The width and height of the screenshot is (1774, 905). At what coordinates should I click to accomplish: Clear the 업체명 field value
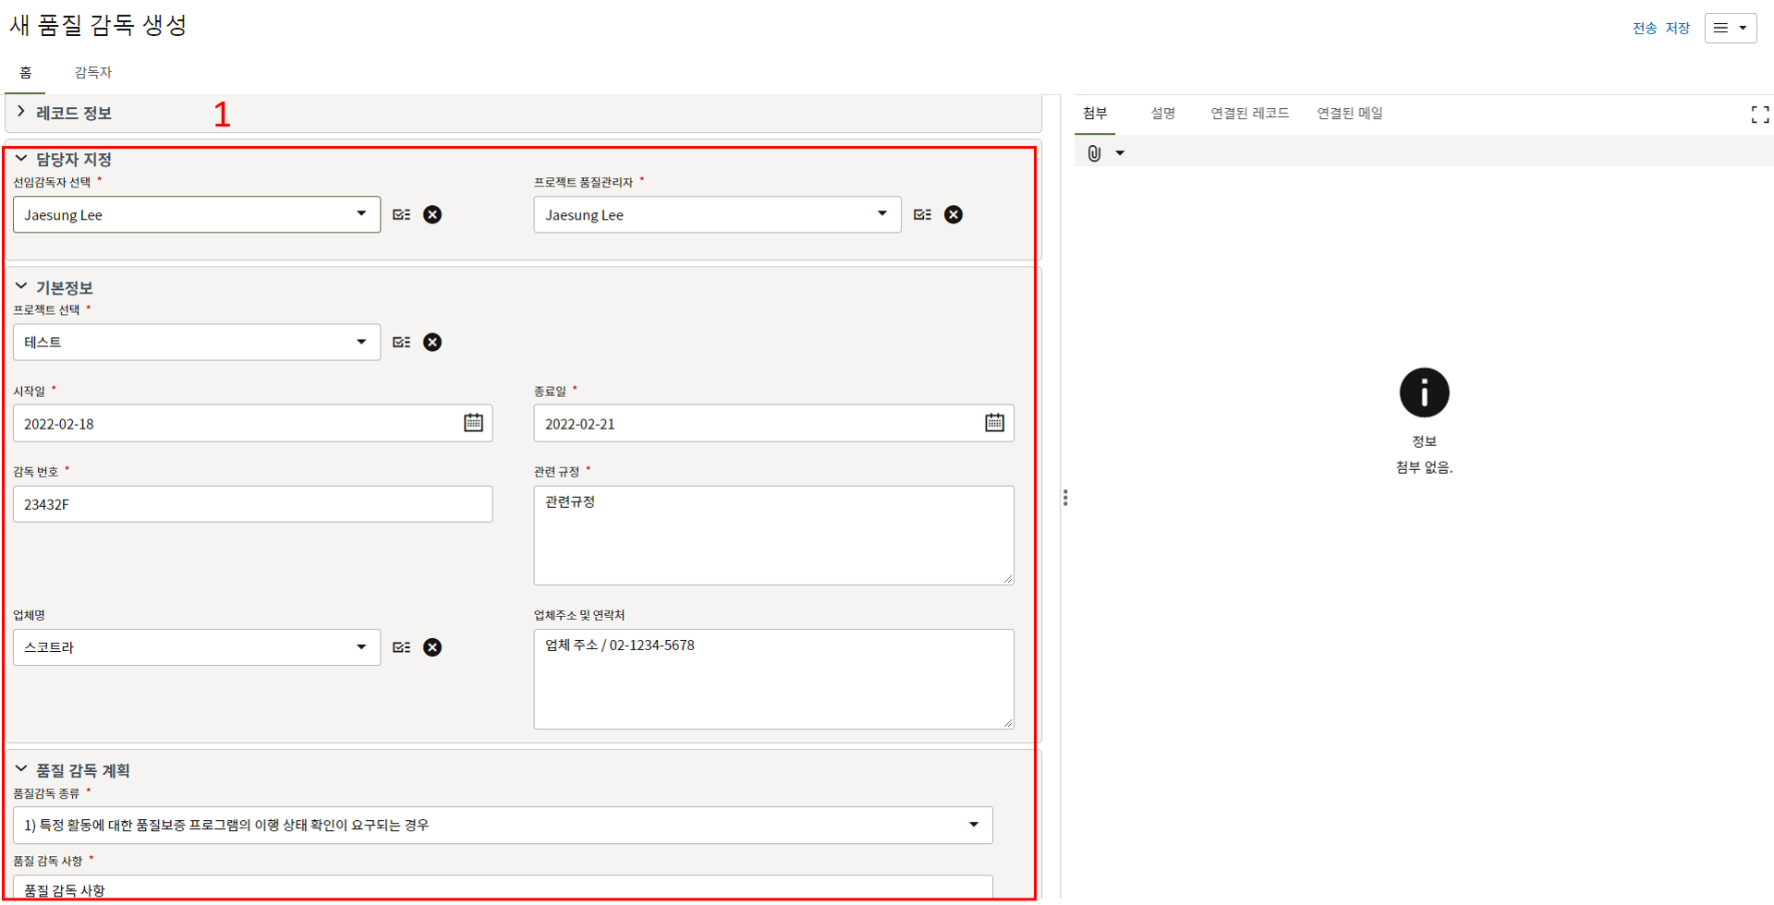tap(431, 647)
